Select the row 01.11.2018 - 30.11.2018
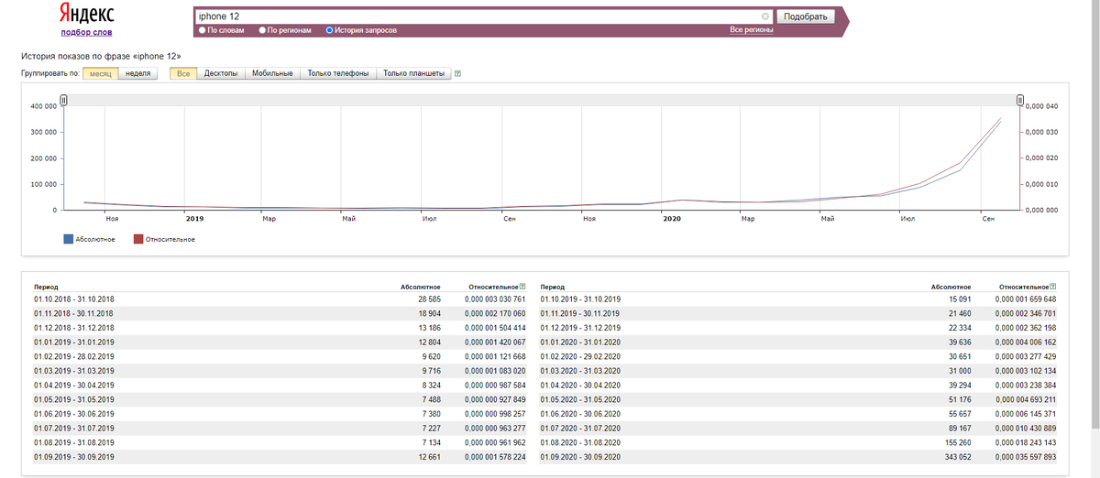Viewport: 1100px width, 478px height. click(280, 313)
